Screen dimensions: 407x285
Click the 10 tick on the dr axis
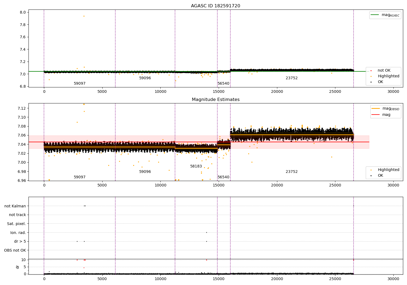click(24, 260)
